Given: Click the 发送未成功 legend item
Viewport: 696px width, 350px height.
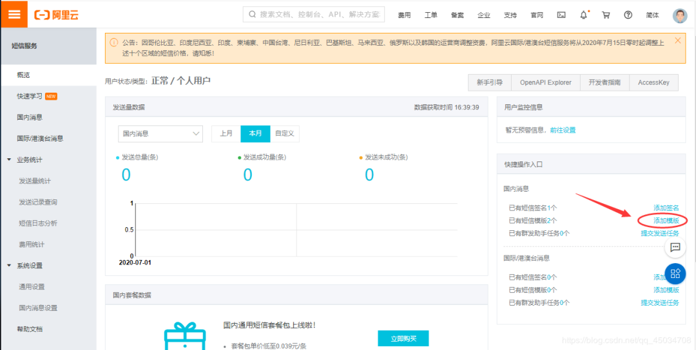Looking at the screenshot, I should tap(383, 157).
